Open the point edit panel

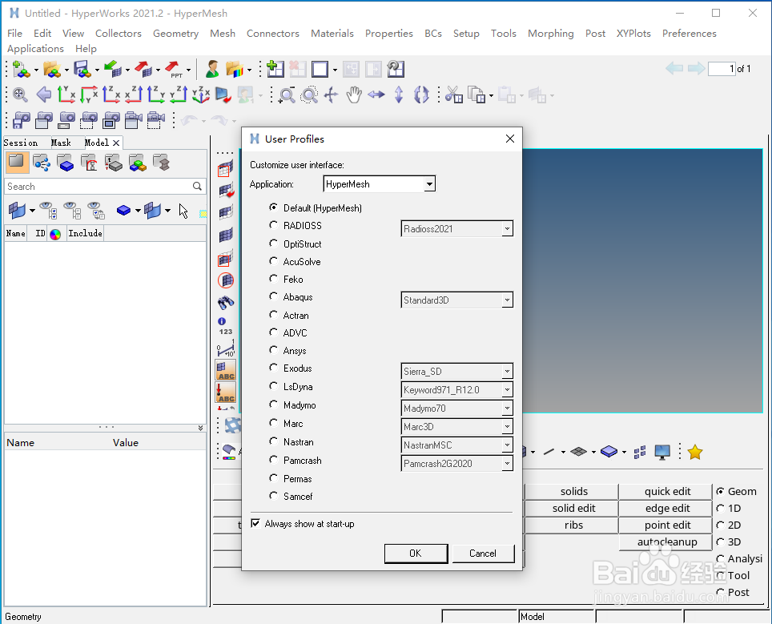pos(667,525)
